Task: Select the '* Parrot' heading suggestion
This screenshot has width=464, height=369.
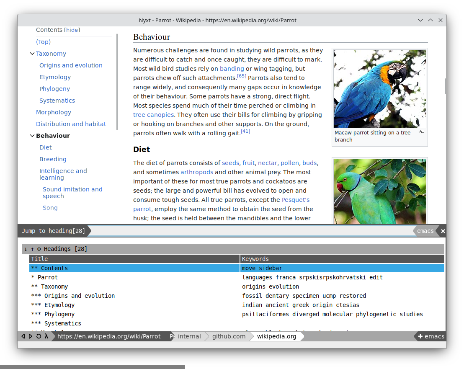Action: [237, 277]
